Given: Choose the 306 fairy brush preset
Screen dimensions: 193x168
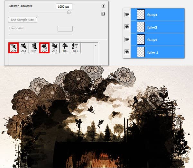Looking at the screenshot, I should (x=65, y=48).
